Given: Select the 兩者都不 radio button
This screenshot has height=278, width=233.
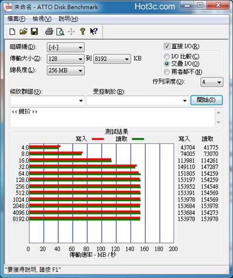Looking at the screenshot, I should coord(167,72).
